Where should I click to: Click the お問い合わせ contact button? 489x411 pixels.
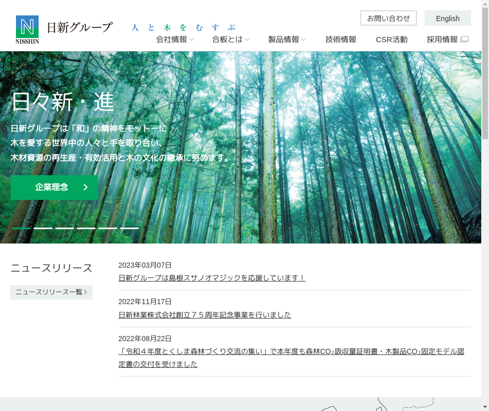pos(388,18)
